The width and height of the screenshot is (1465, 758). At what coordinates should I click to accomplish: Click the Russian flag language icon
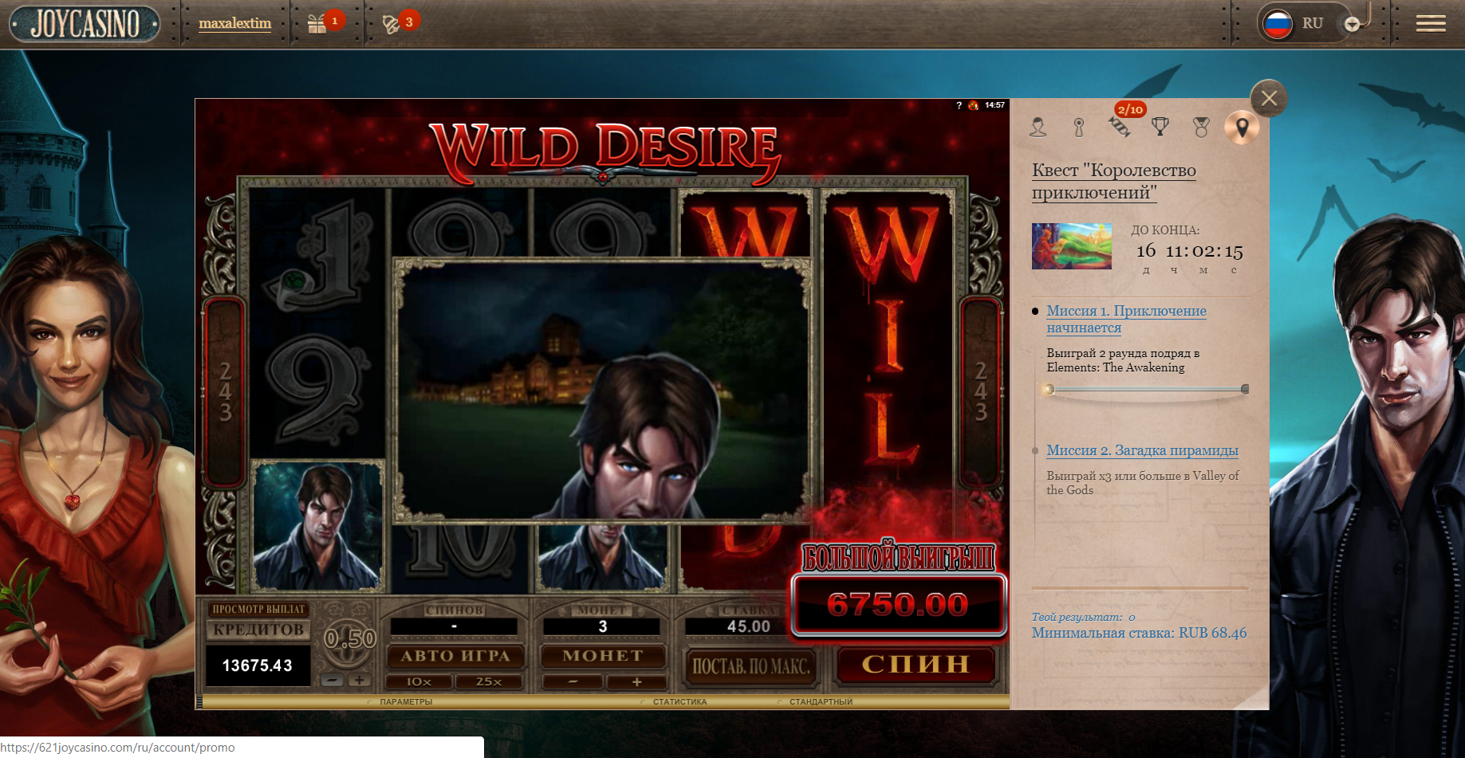click(1278, 24)
